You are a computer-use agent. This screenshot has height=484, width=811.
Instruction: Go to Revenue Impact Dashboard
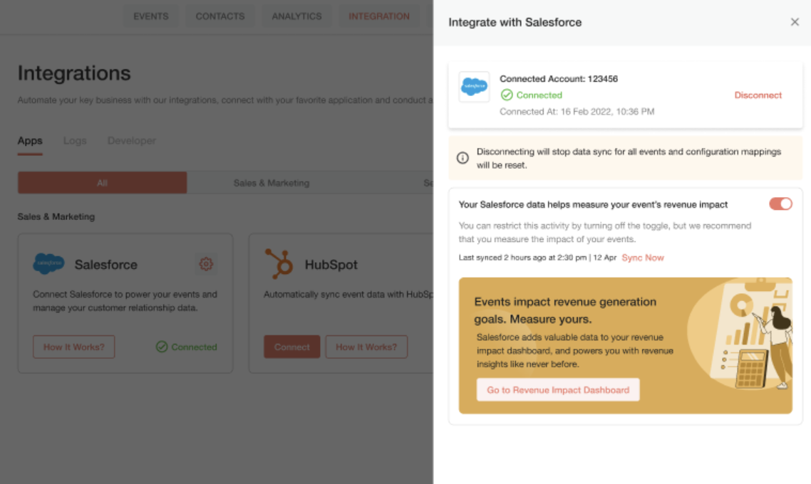pos(557,390)
